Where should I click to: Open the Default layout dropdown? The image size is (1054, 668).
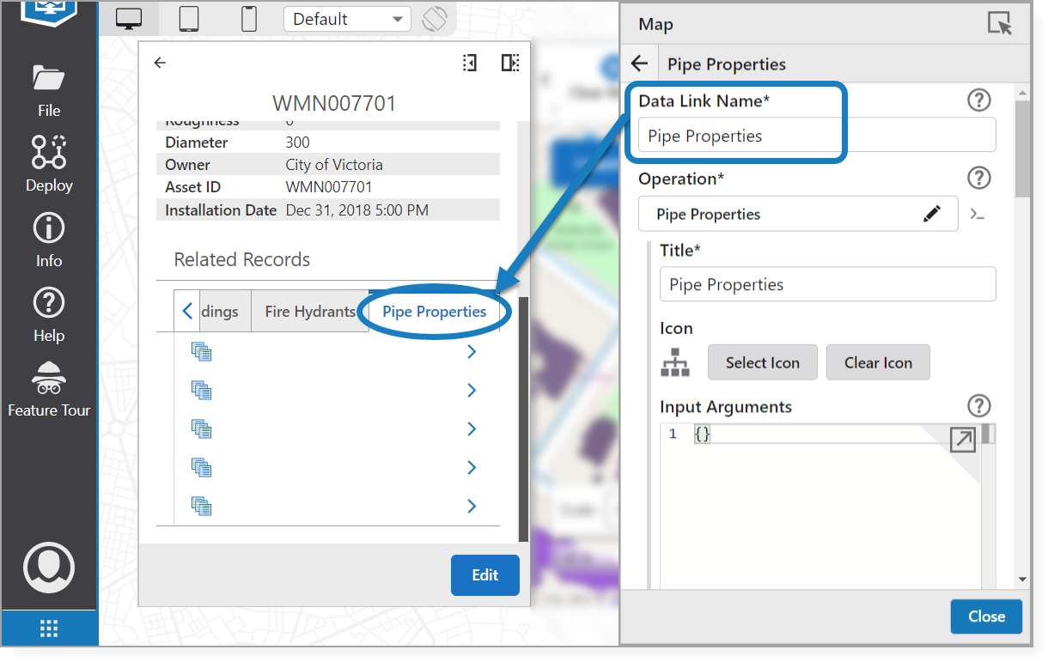coord(347,19)
